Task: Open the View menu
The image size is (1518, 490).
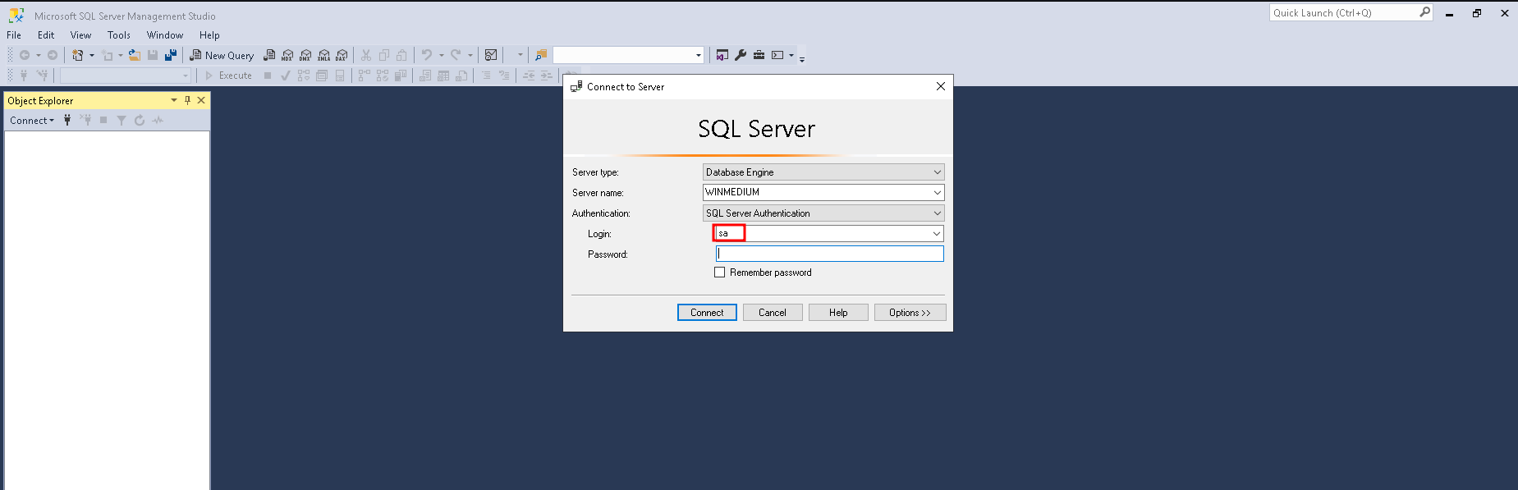Action: pos(80,35)
